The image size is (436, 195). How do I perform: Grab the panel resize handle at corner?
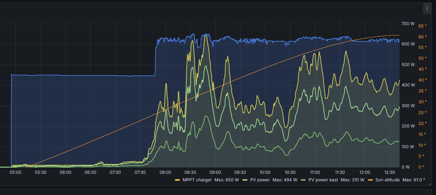(x=429, y=184)
